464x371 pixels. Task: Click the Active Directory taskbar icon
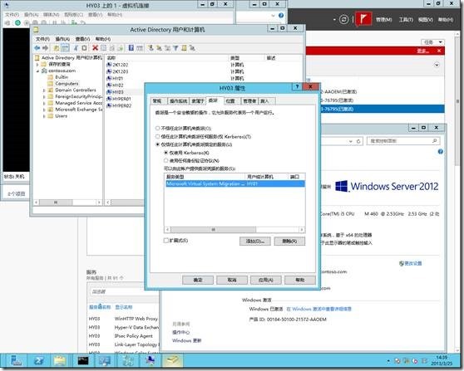click(172, 361)
